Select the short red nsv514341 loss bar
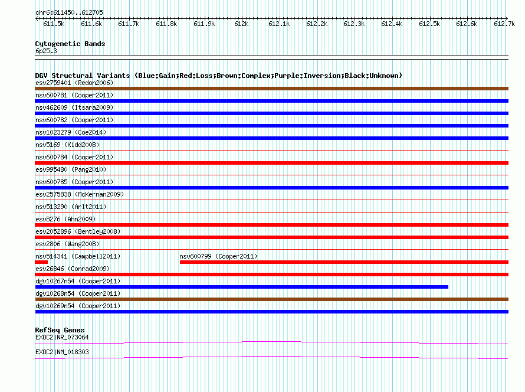Viewport: 525px width, 392px height. coord(41,262)
